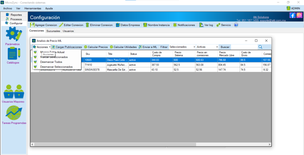Select the SINSIN30378 Sku cell
This screenshot has height=155, width=304.
95,70
